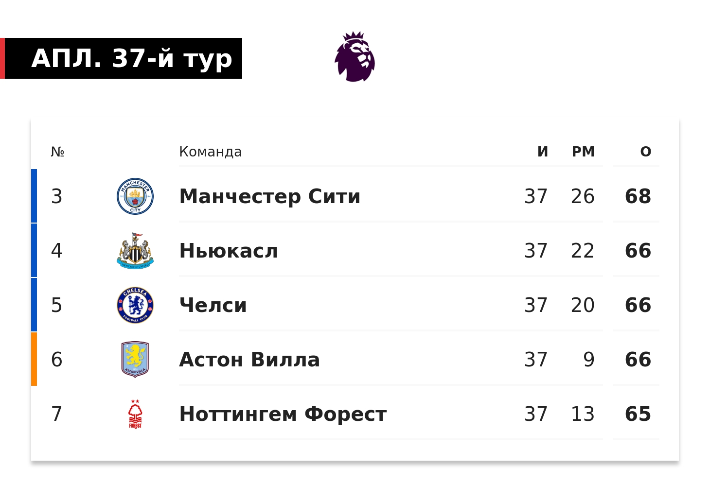Select the Челси team name
Viewport: 709px width, 484px height.
coord(213,305)
